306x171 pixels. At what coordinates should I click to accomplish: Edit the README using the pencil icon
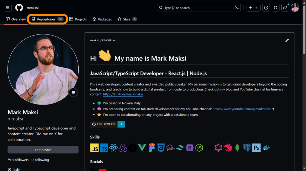coord(287,40)
